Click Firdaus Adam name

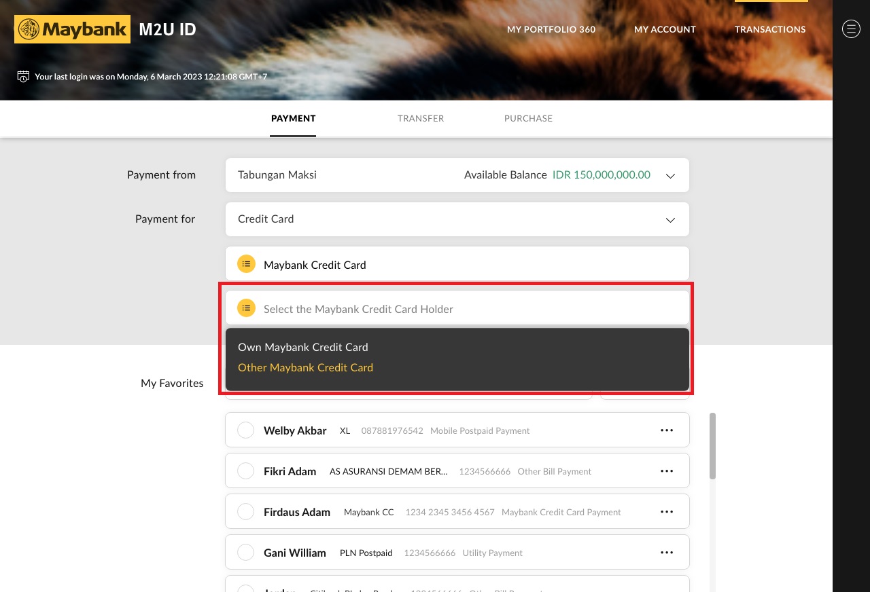(x=297, y=512)
